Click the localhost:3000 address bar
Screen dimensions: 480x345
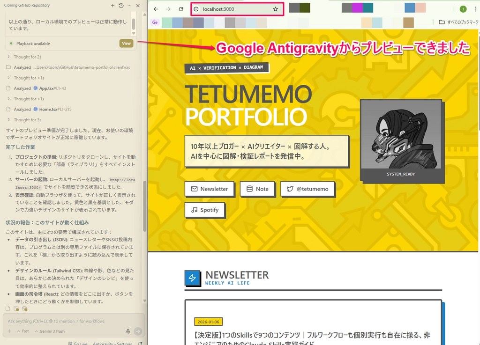point(237,9)
